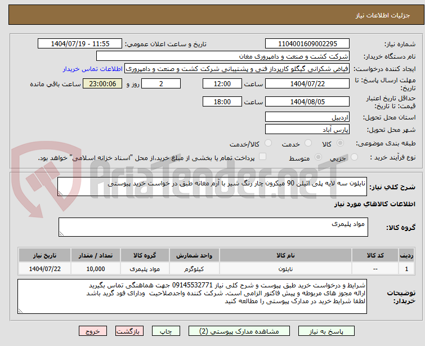The height and width of the screenshot is (346, 425).
Task: Click the province field اردبیل
Action: tap(307, 117)
